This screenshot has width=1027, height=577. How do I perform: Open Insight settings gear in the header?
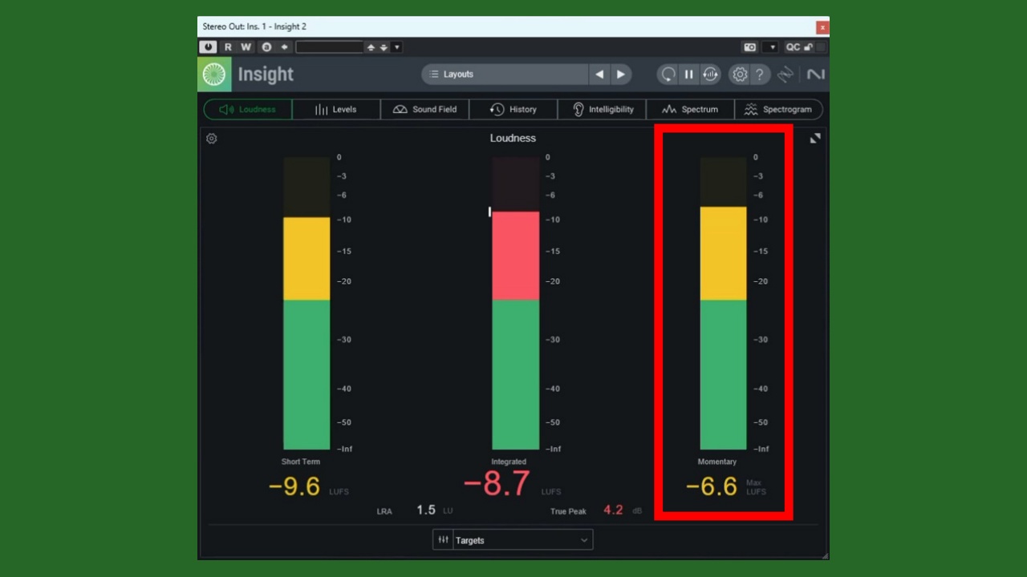739,75
